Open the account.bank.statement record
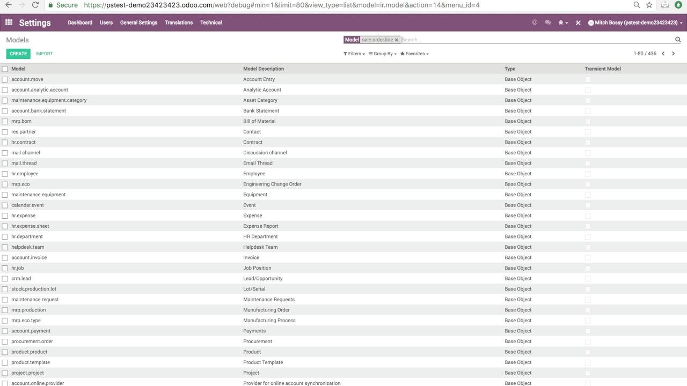Image resolution: width=687 pixels, height=386 pixels. (x=39, y=111)
